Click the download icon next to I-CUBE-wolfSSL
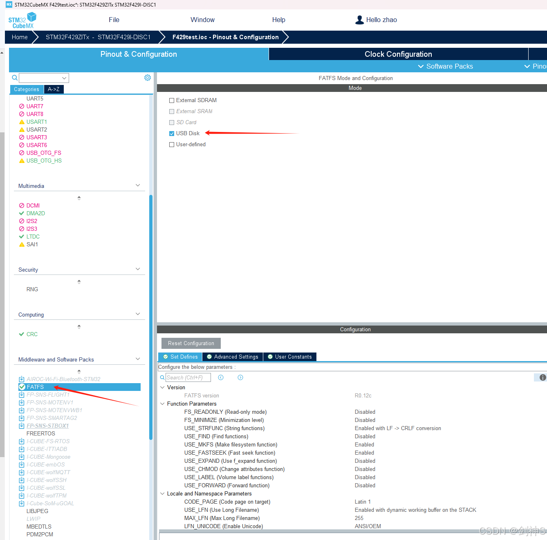The image size is (547, 540). [22, 488]
